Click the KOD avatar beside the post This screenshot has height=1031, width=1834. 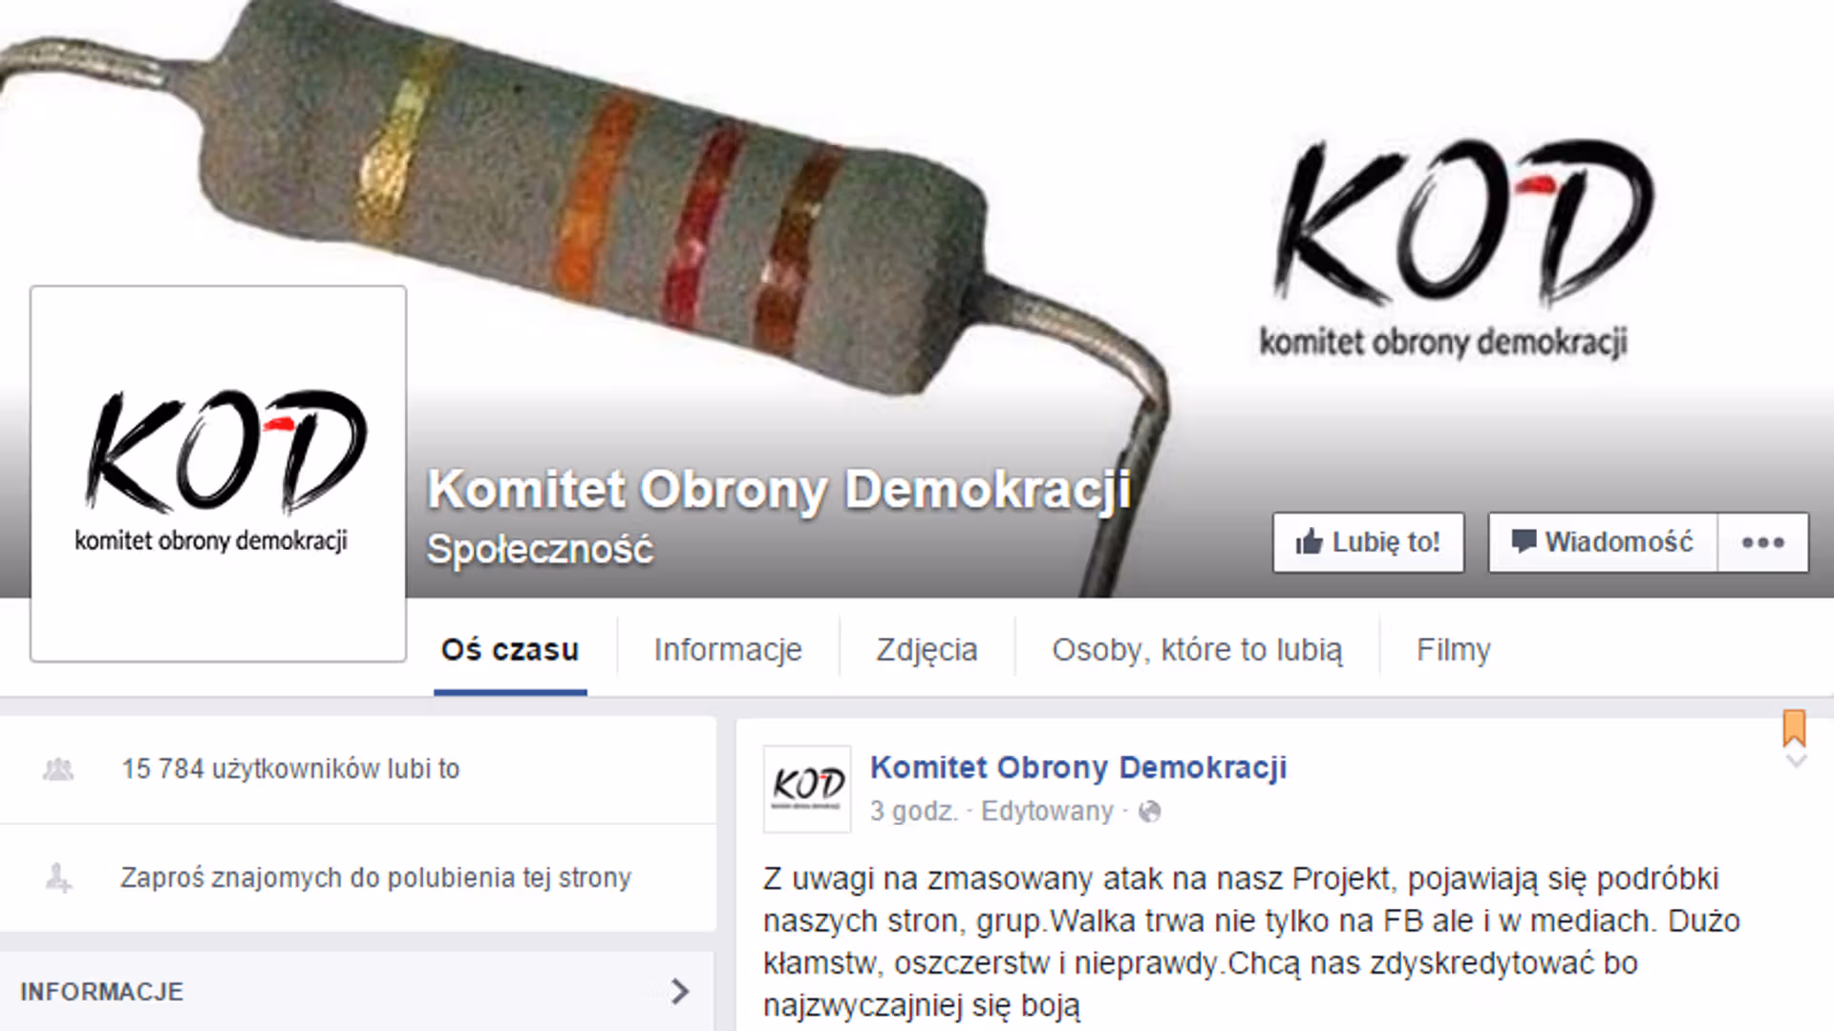pyautogui.click(x=807, y=789)
